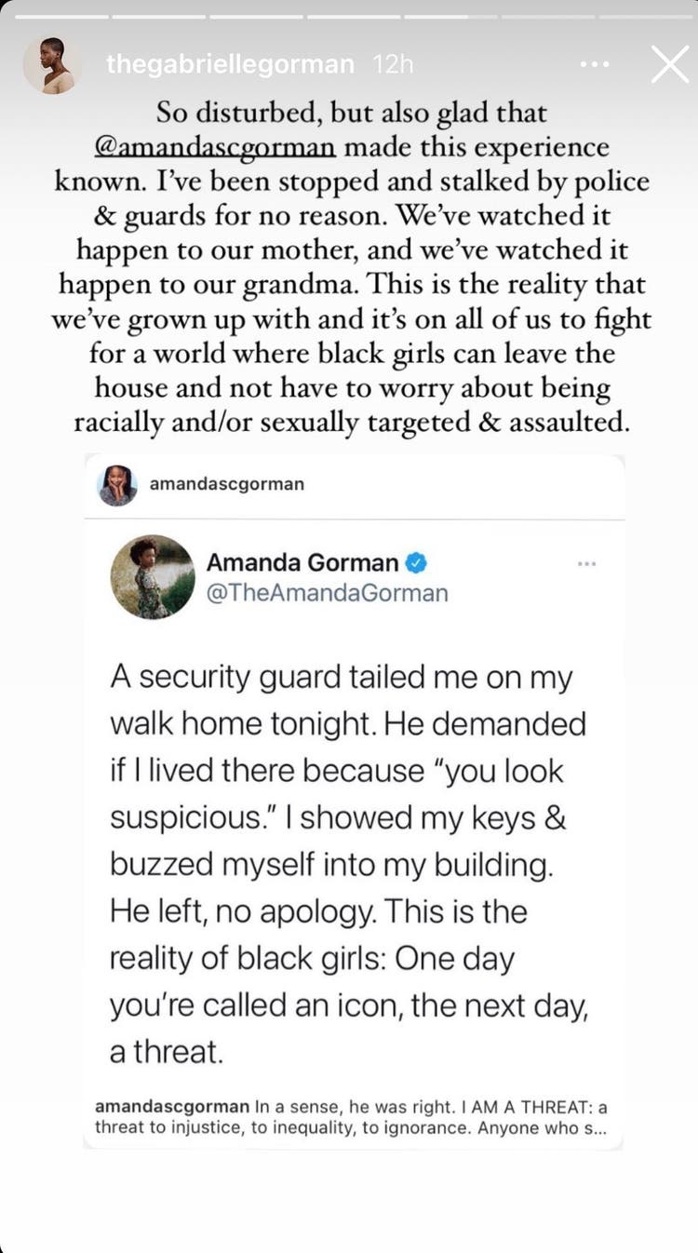Tap the partially filled story progress segment
The image size is (698, 1253).
(451, 16)
